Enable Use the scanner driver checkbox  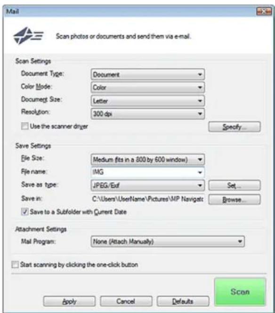point(25,126)
